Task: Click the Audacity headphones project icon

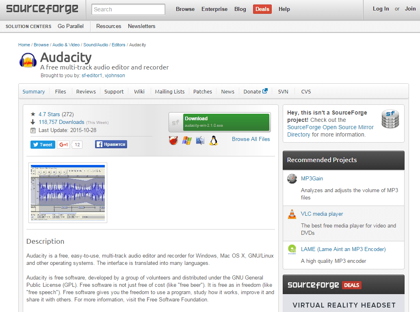Action: tap(28, 60)
